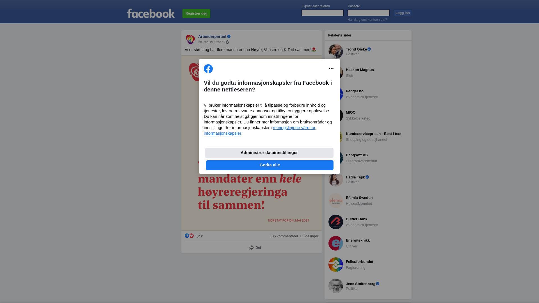Open Jens Stoltenberg profile thumbnail

click(x=336, y=286)
